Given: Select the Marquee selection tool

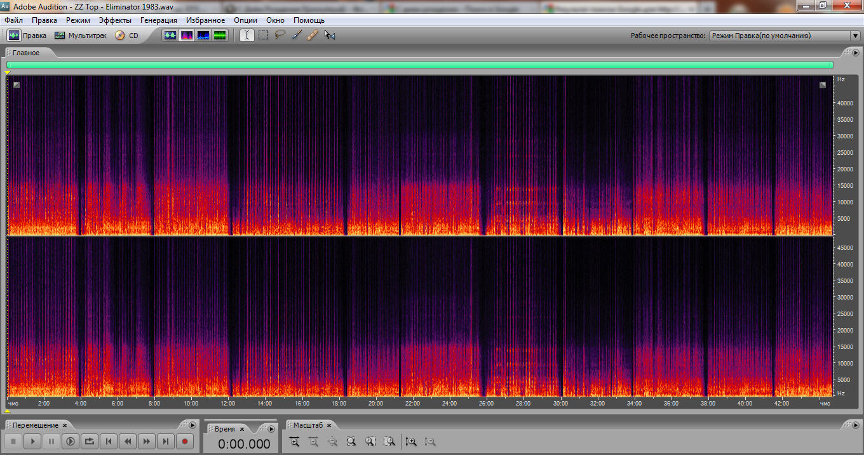Looking at the screenshot, I should point(264,36).
